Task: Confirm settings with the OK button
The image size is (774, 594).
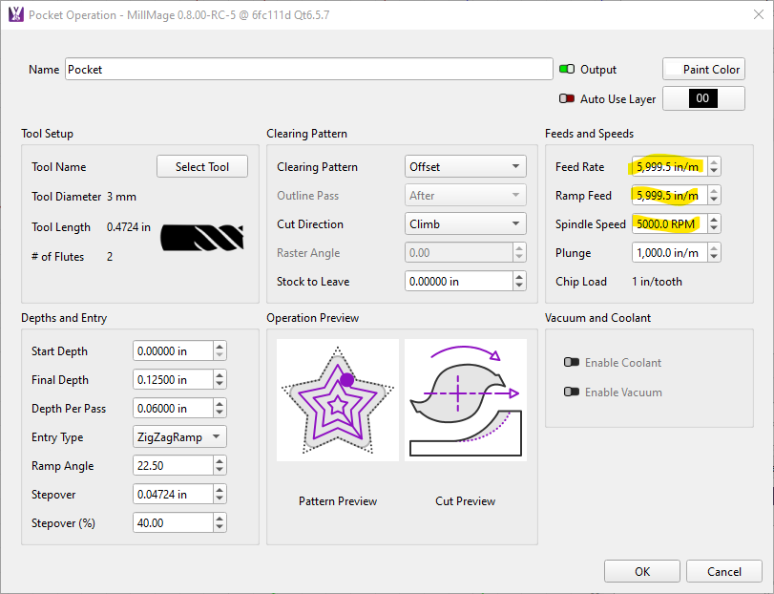Action: tap(641, 571)
